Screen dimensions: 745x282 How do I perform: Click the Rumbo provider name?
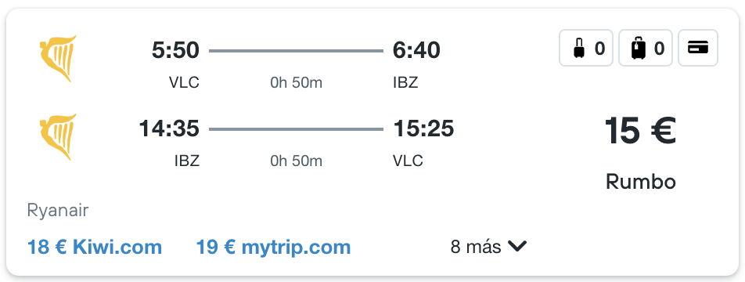coord(640,182)
